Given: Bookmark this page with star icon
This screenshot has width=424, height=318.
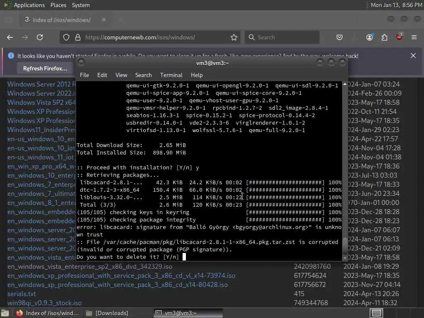Looking at the screenshot, I should (234, 37).
